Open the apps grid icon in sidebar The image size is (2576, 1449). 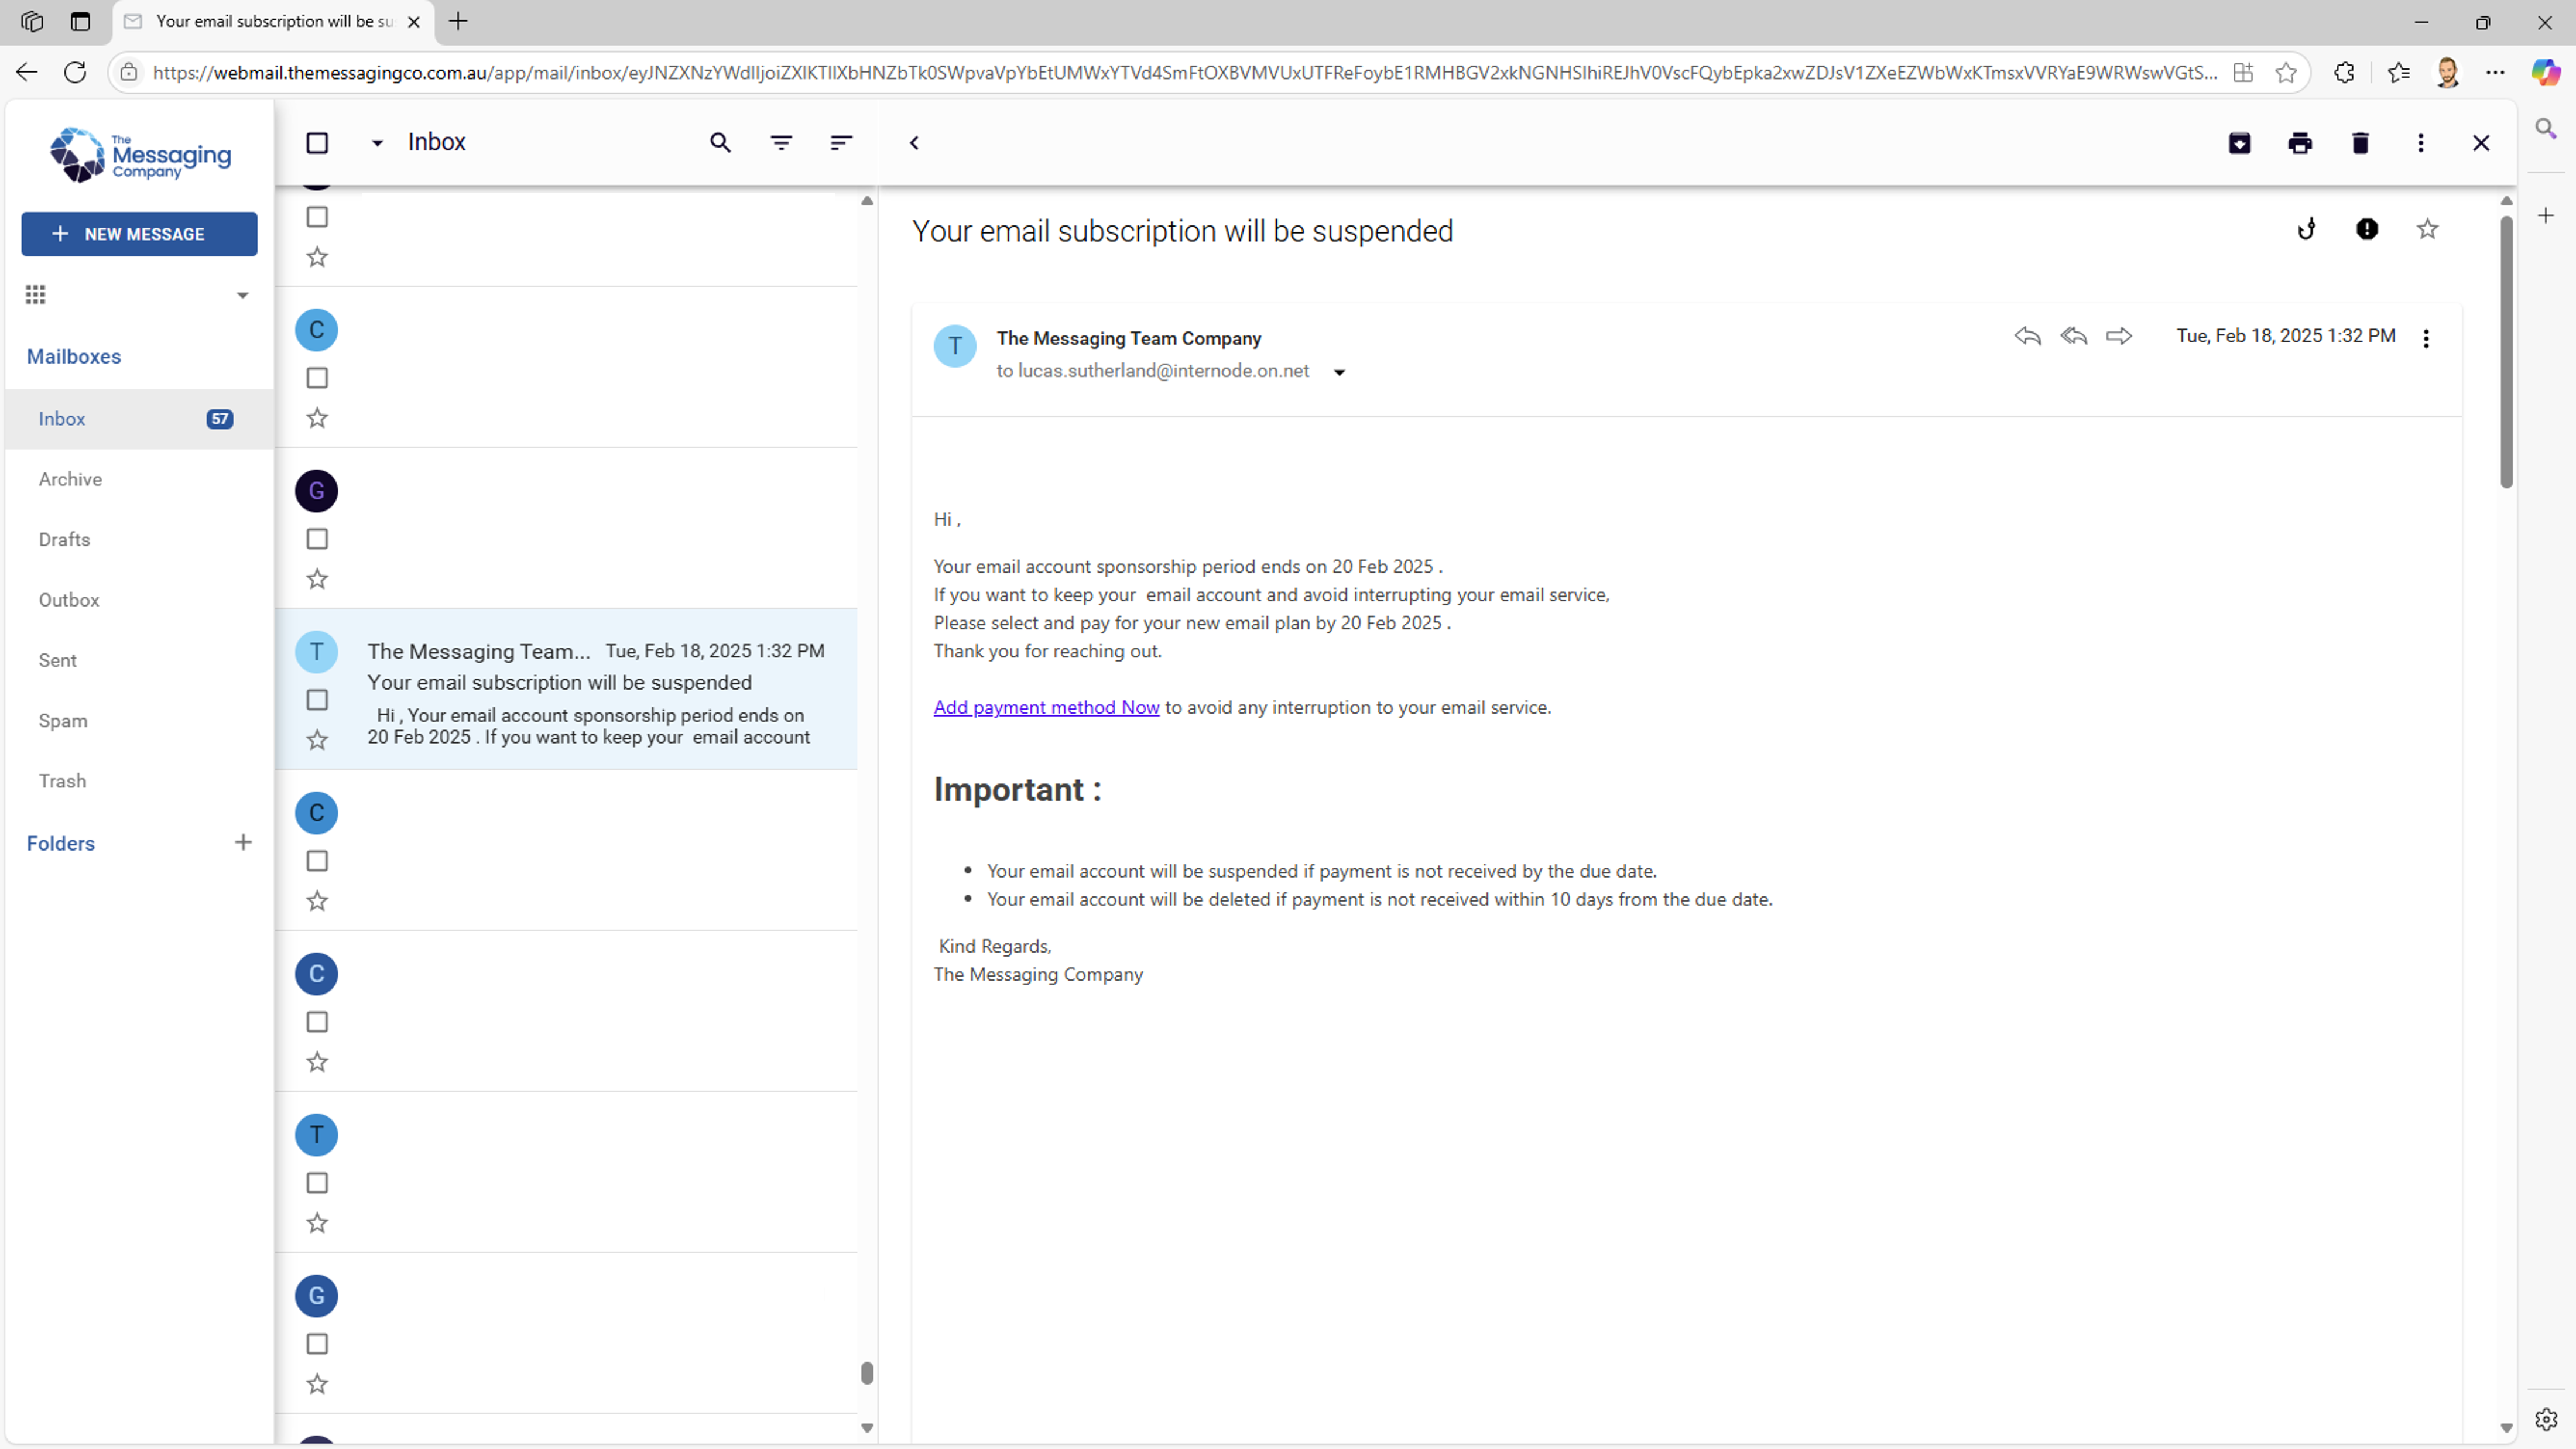click(35, 294)
